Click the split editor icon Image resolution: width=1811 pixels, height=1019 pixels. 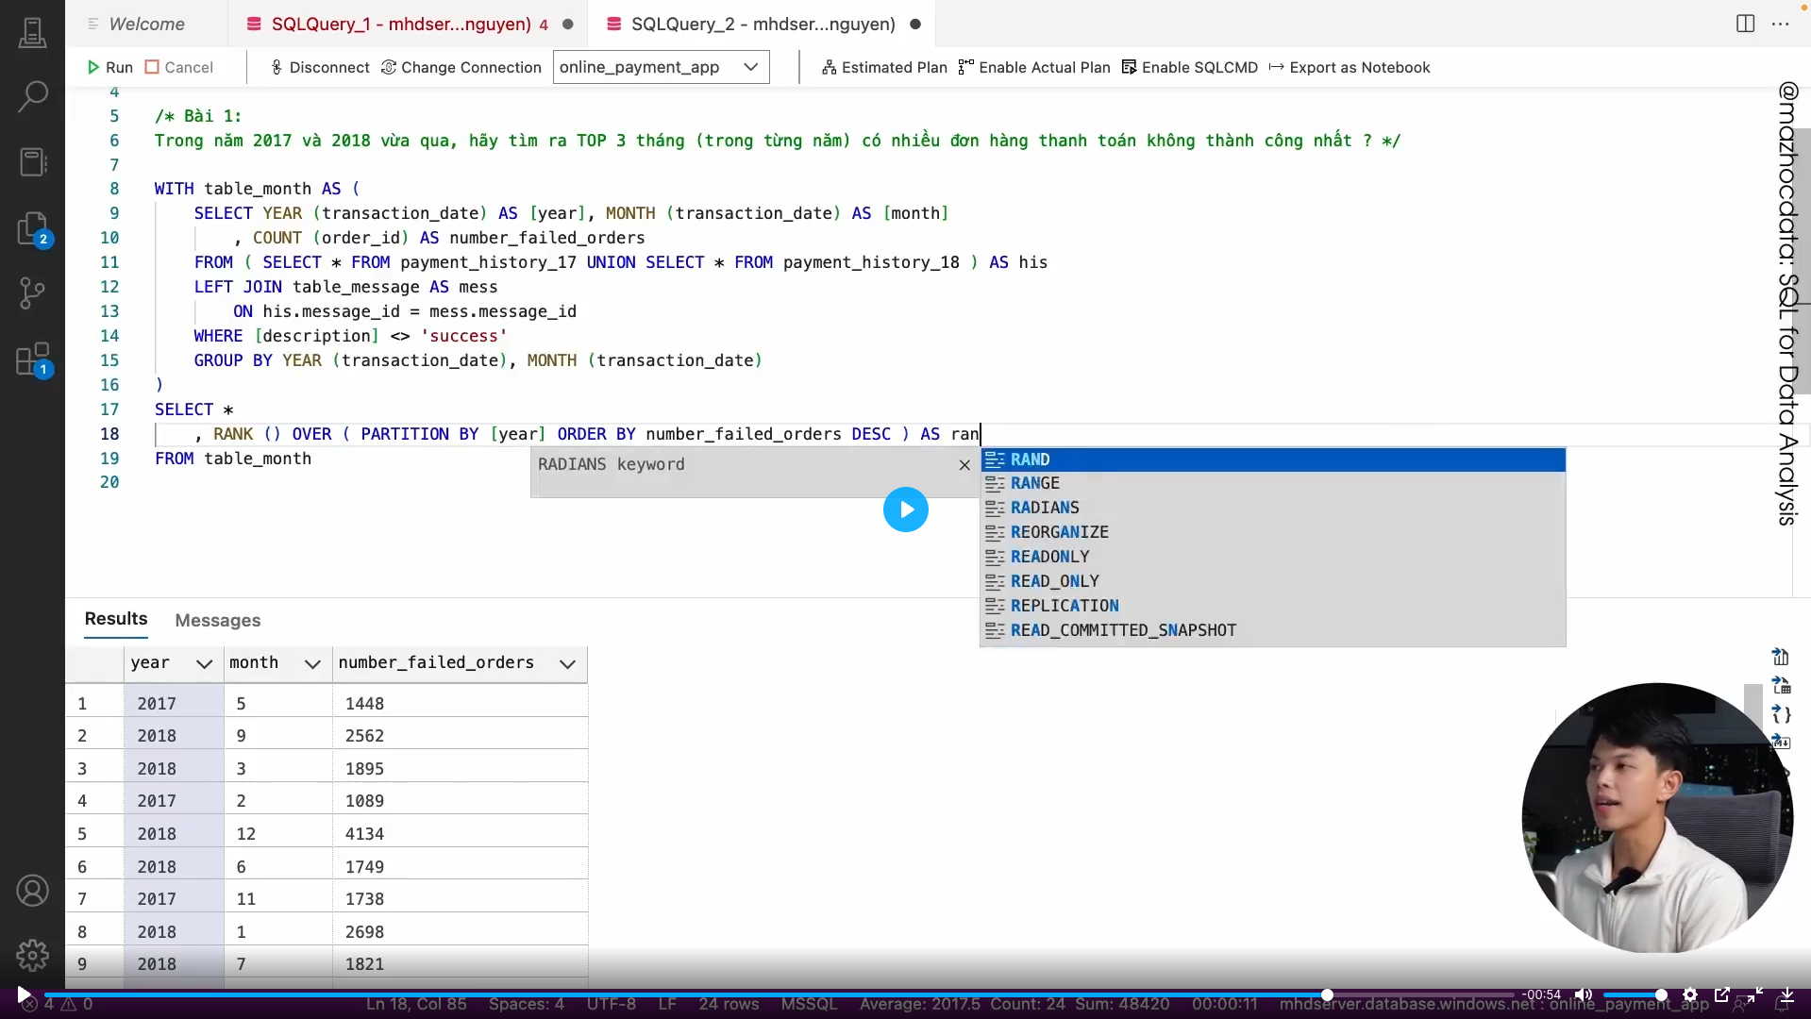pos(1745,24)
